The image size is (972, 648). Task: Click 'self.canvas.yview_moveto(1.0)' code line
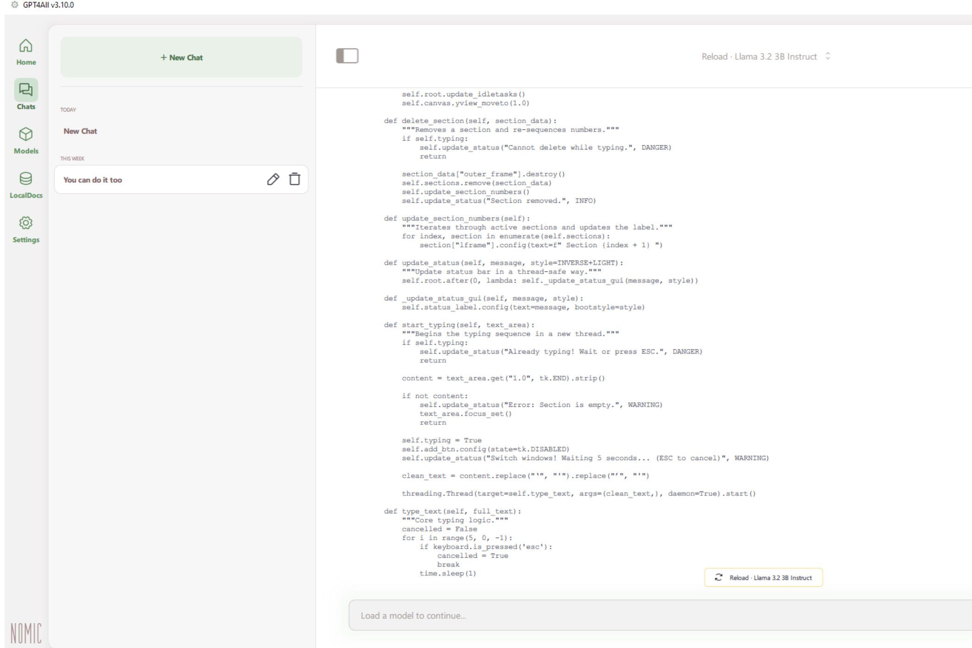click(x=466, y=103)
